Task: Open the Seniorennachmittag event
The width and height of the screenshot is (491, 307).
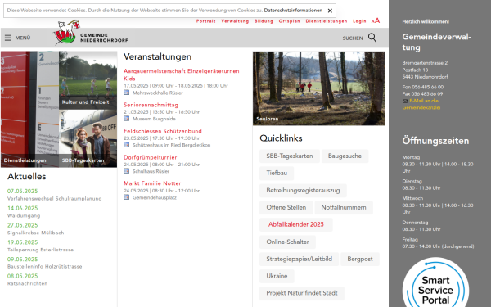Action: tap(151, 105)
